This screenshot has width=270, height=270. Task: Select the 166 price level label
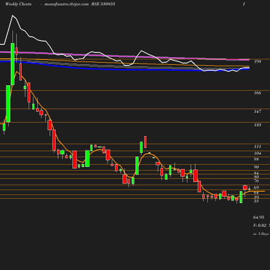[258, 93]
